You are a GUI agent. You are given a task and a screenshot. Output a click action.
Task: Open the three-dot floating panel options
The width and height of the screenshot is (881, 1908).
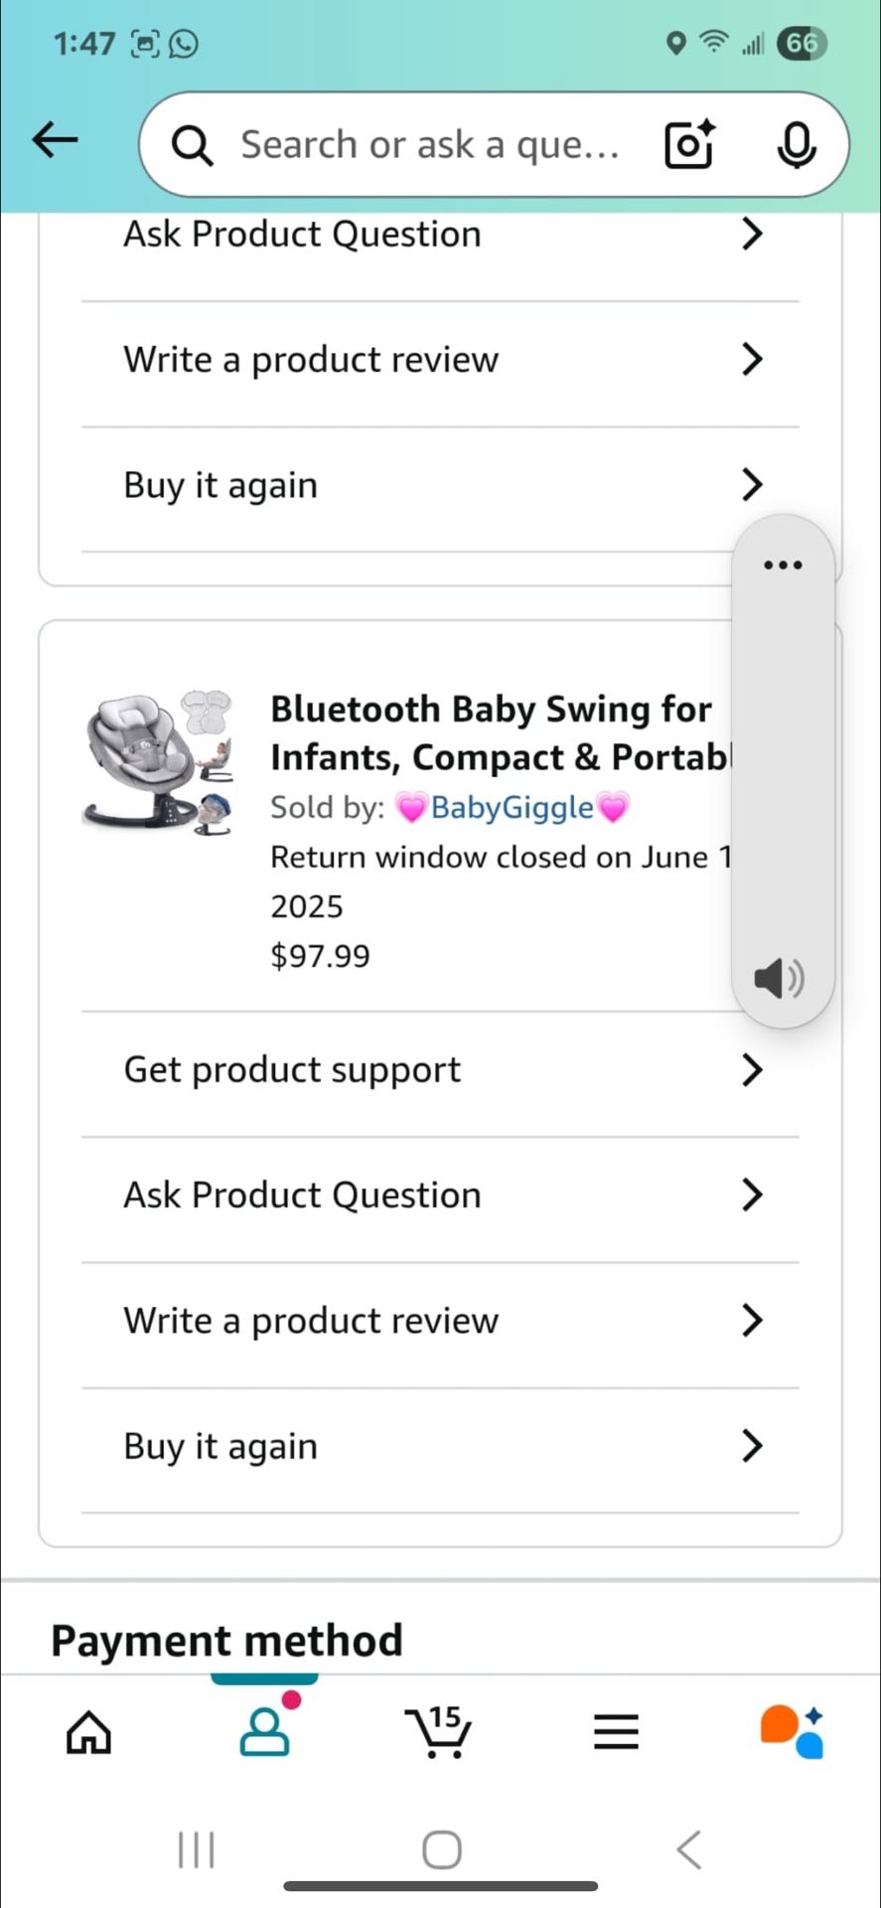point(783,565)
